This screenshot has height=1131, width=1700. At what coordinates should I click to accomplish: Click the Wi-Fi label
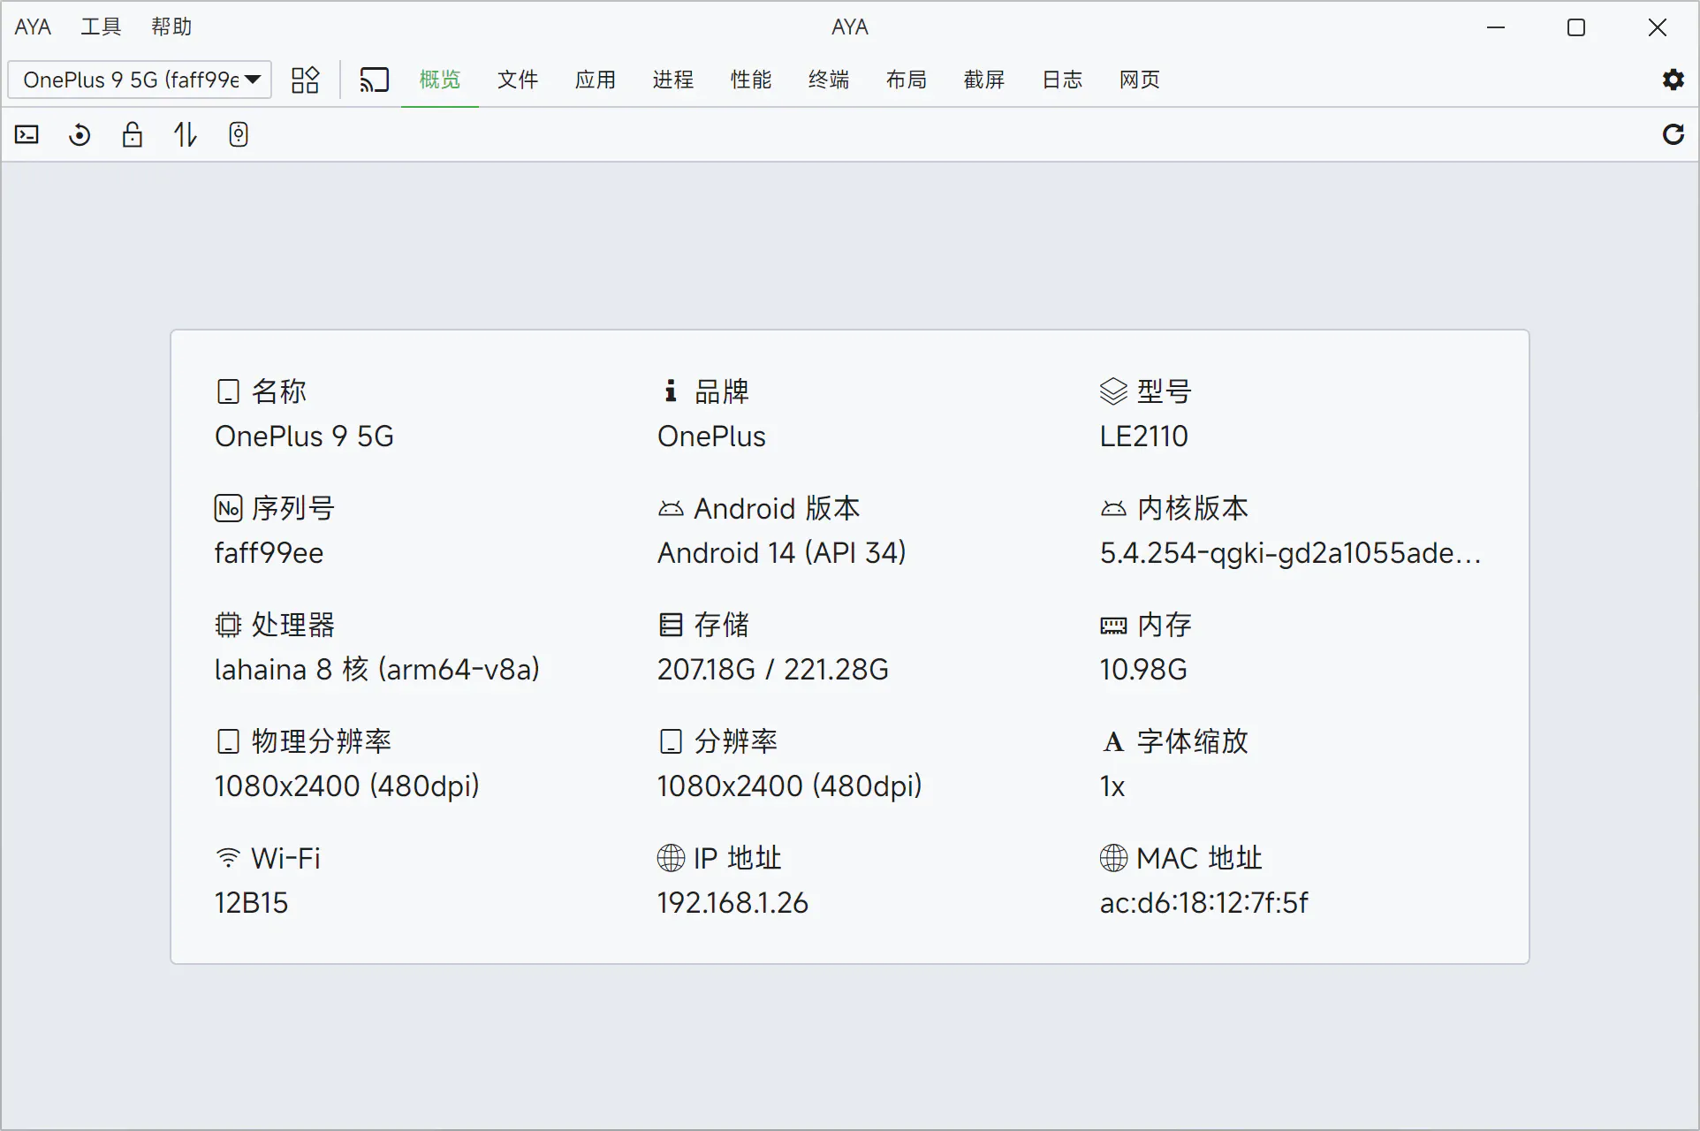[285, 858]
